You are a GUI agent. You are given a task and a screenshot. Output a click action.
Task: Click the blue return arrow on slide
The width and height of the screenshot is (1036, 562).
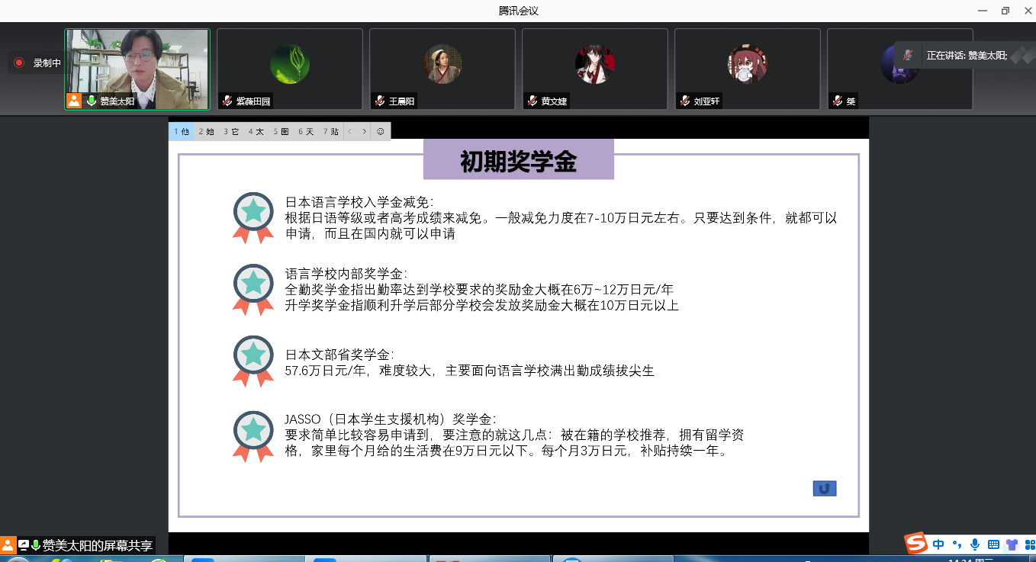(824, 489)
